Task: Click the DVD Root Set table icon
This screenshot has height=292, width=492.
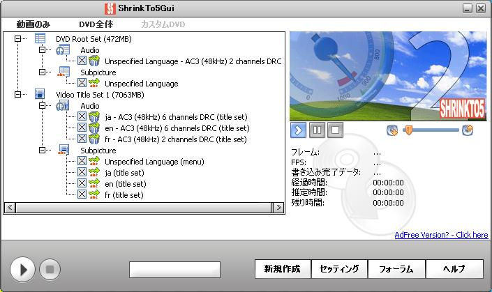Action: click(x=40, y=38)
